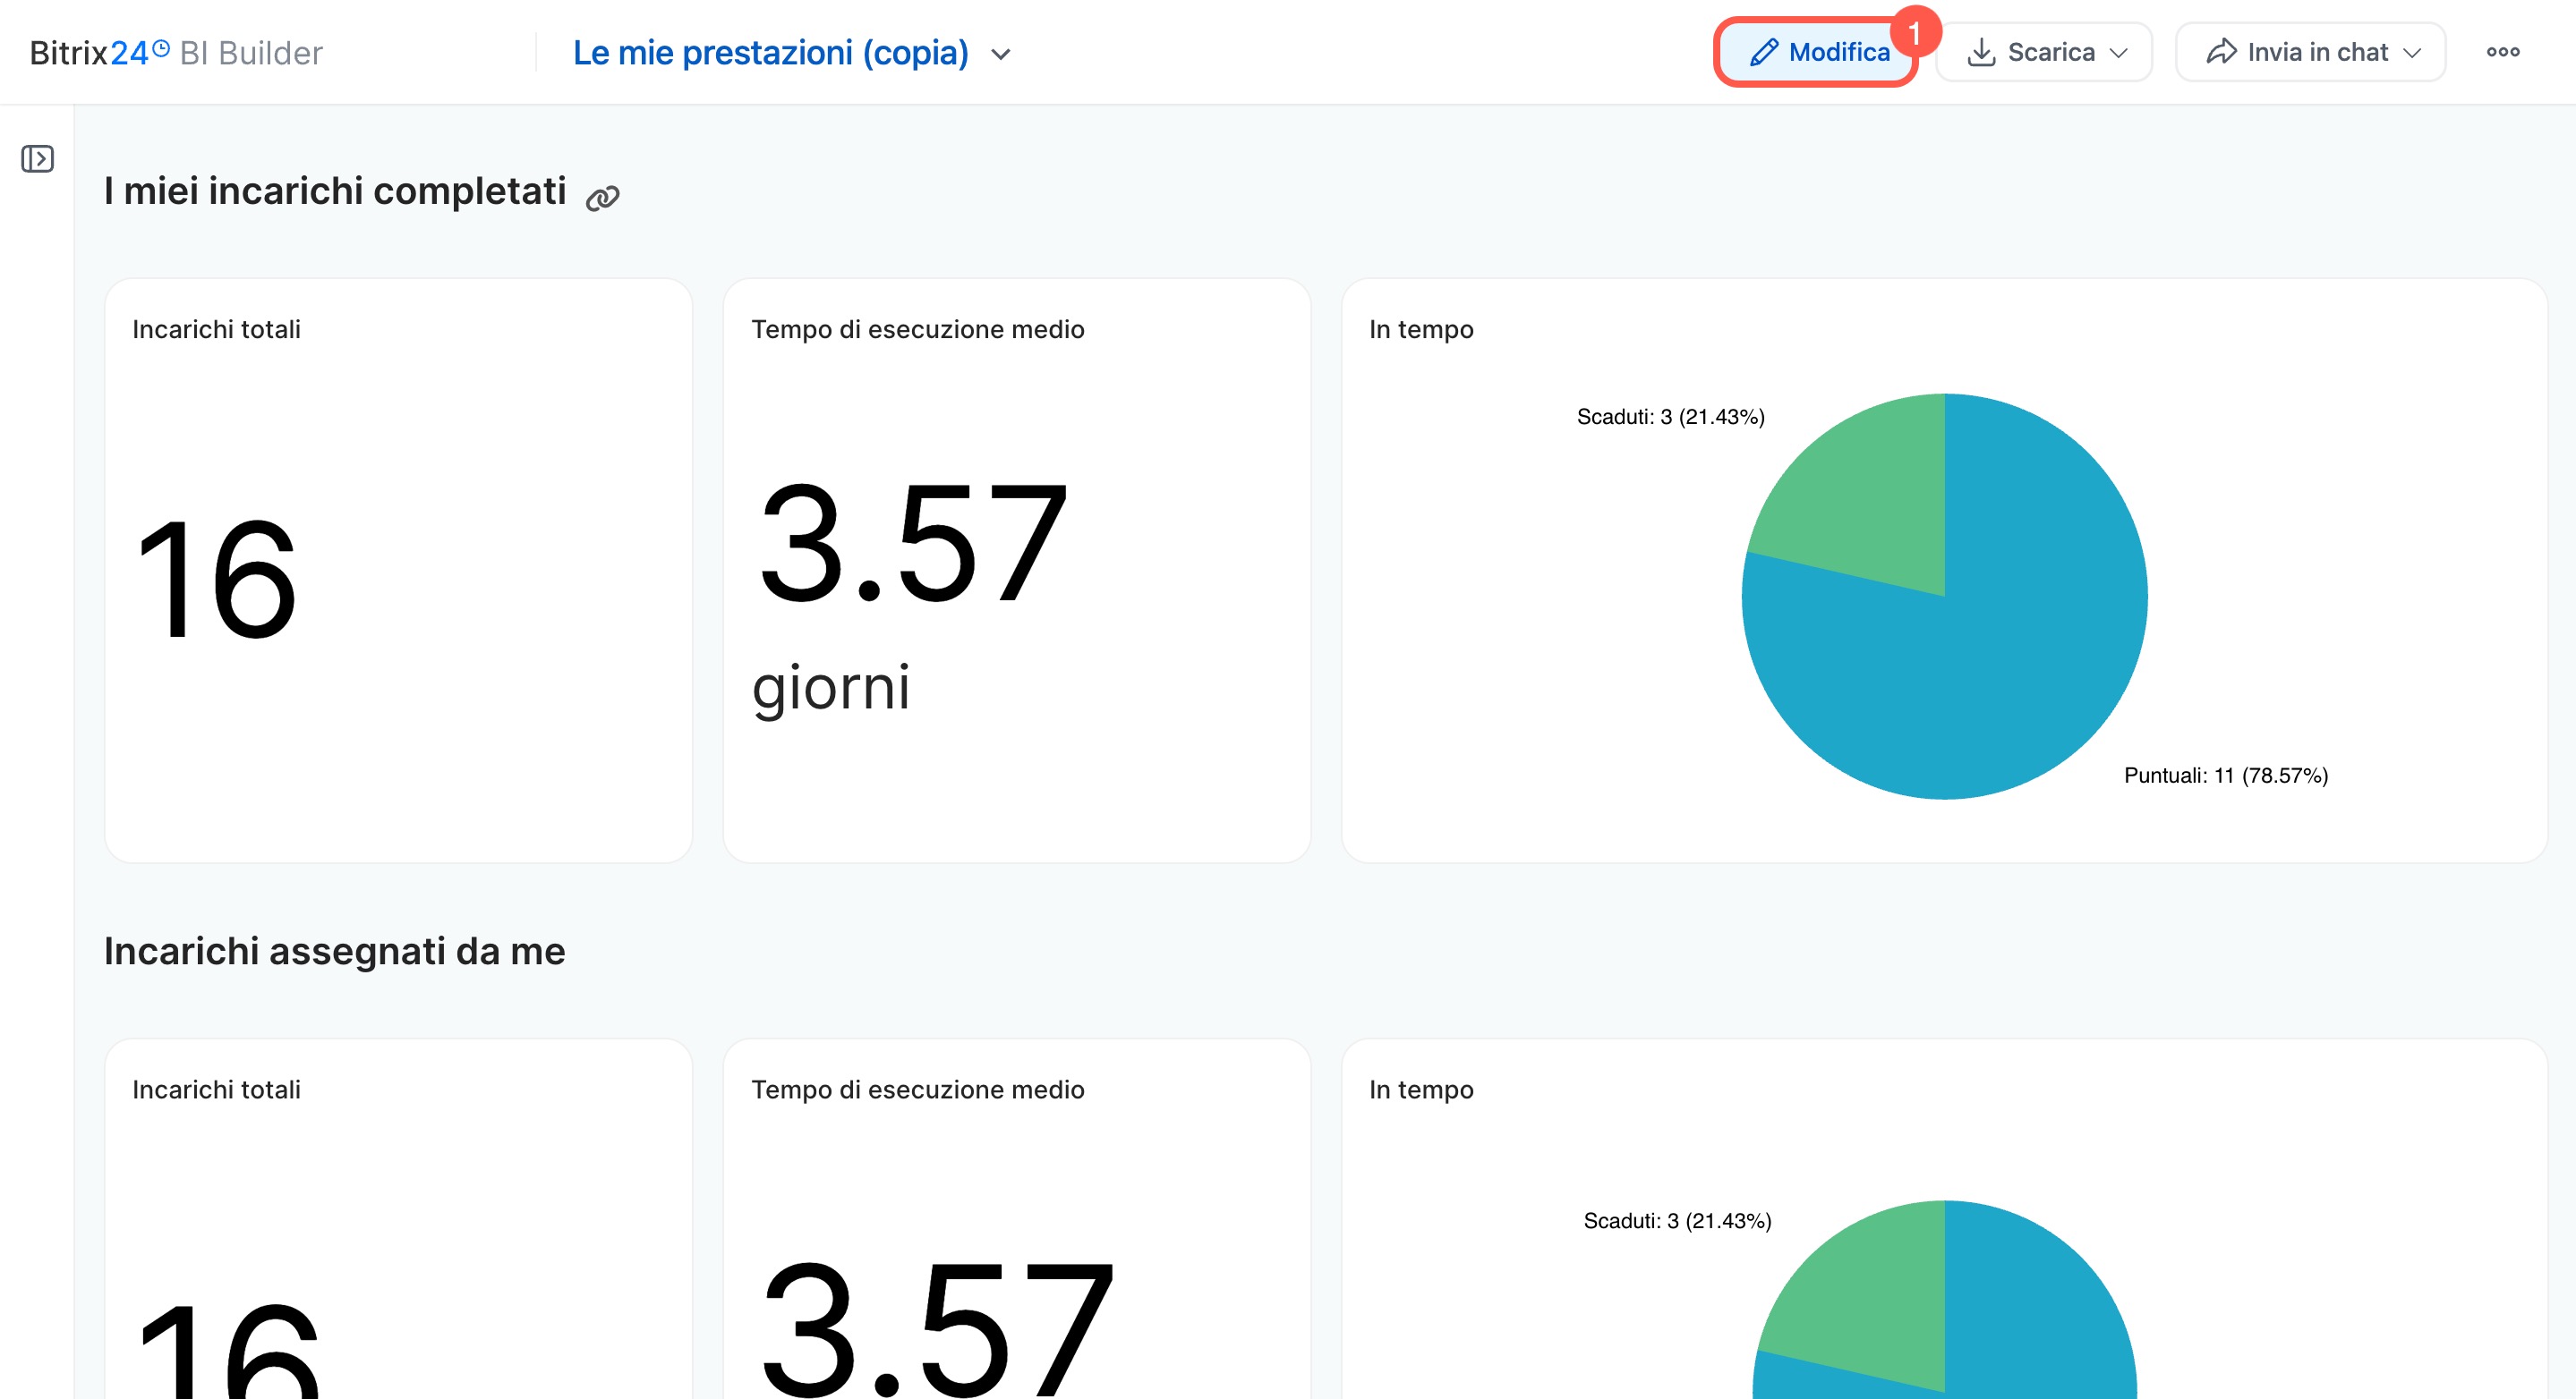Viewport: 2576px width, 1399px height.
Task: Click the 3.57 giorni average time card
Action: tap(1016, 570)
